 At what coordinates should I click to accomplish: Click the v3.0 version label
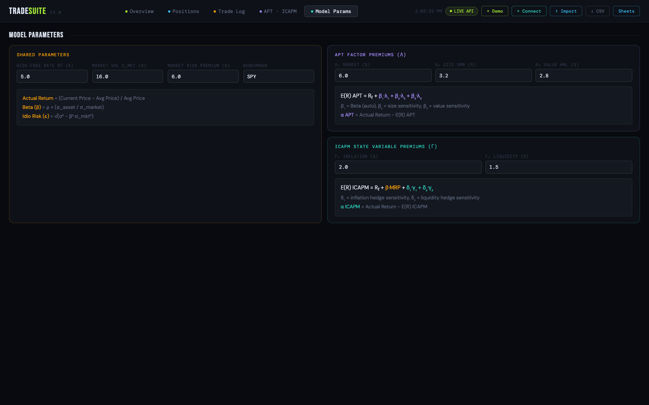pyautogui.click(x=55, y=13)
